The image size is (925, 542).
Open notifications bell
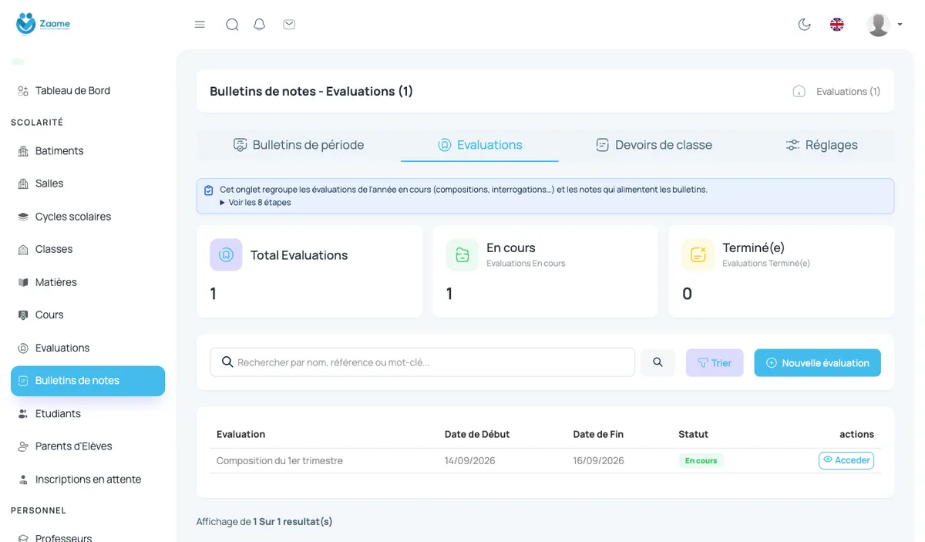coord(260,25)
